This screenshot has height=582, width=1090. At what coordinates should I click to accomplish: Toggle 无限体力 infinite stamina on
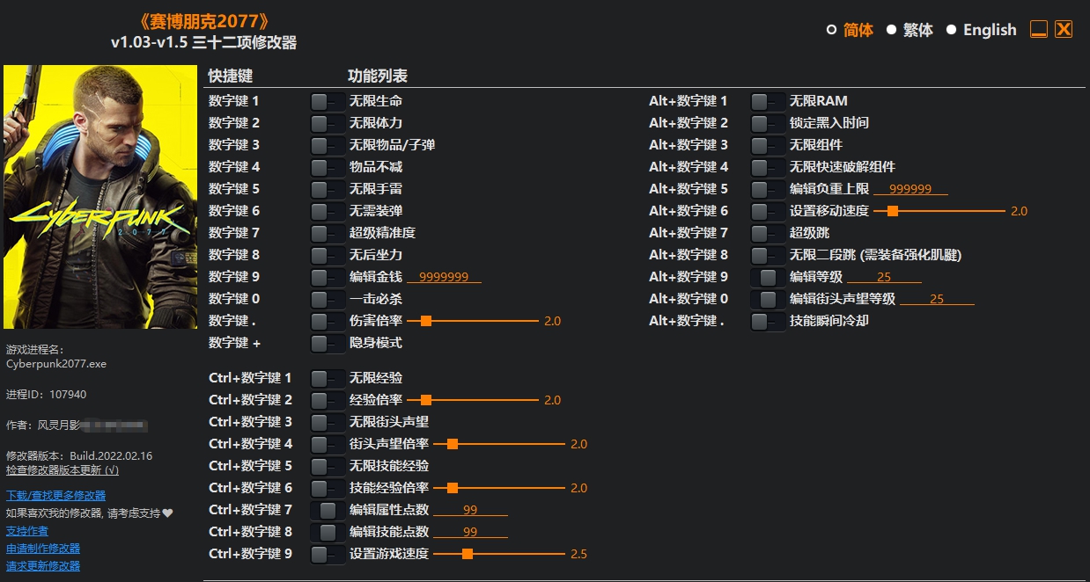[327, 122]
